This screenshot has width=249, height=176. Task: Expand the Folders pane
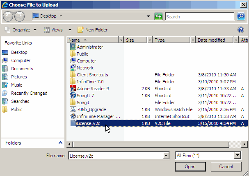[x=60, y=143]
